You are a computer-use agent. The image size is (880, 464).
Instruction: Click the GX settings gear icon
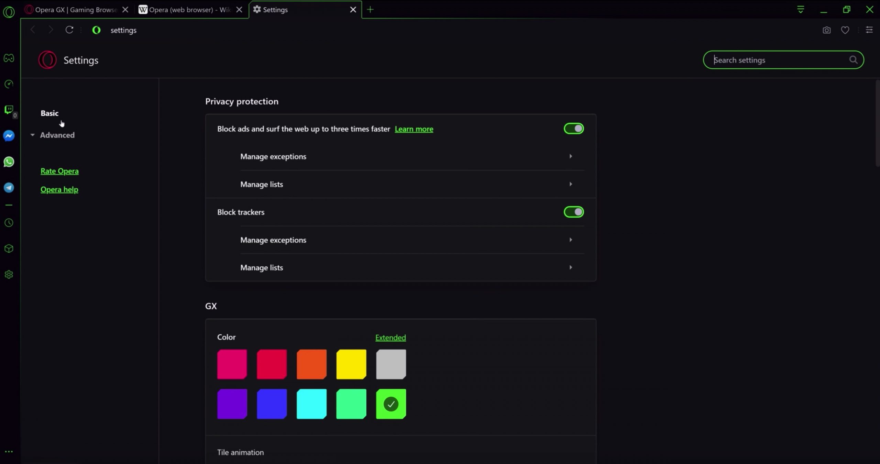pos(9,275)
